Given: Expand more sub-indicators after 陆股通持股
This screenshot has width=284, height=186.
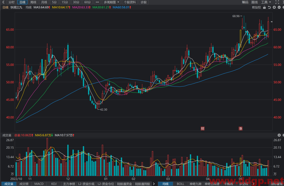Looking at the screenshot, I should [x=154, y=184].
